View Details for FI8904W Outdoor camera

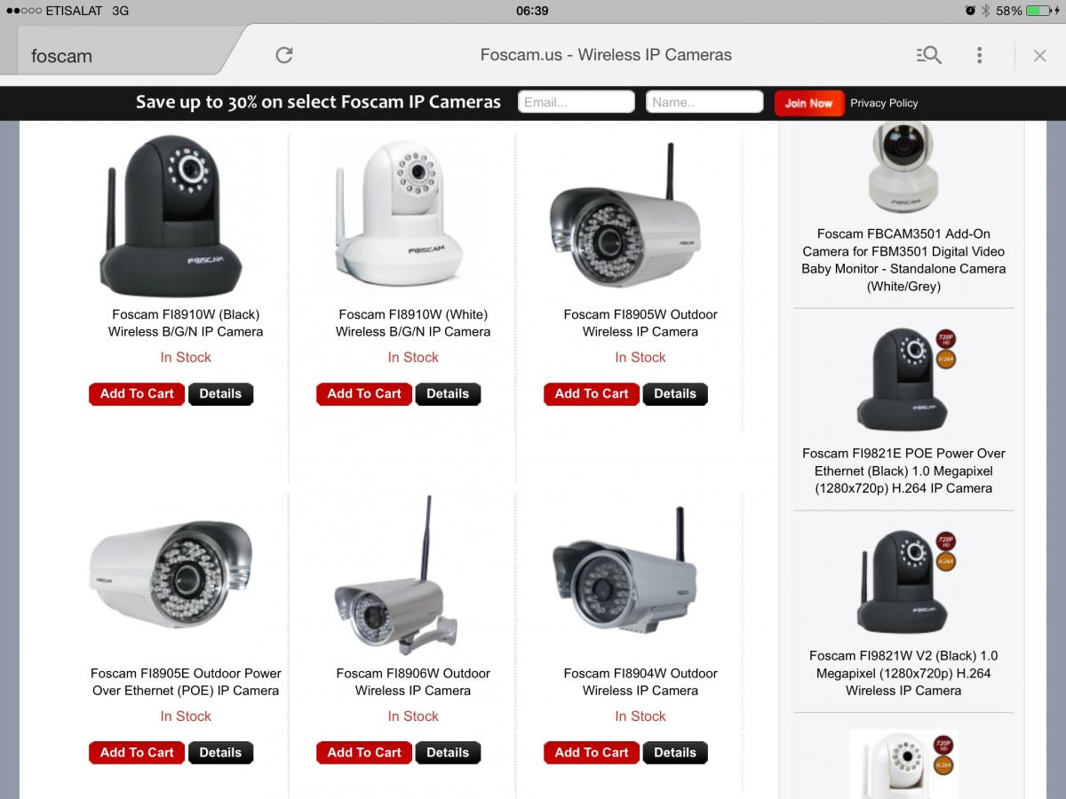[x=675, y=753]
